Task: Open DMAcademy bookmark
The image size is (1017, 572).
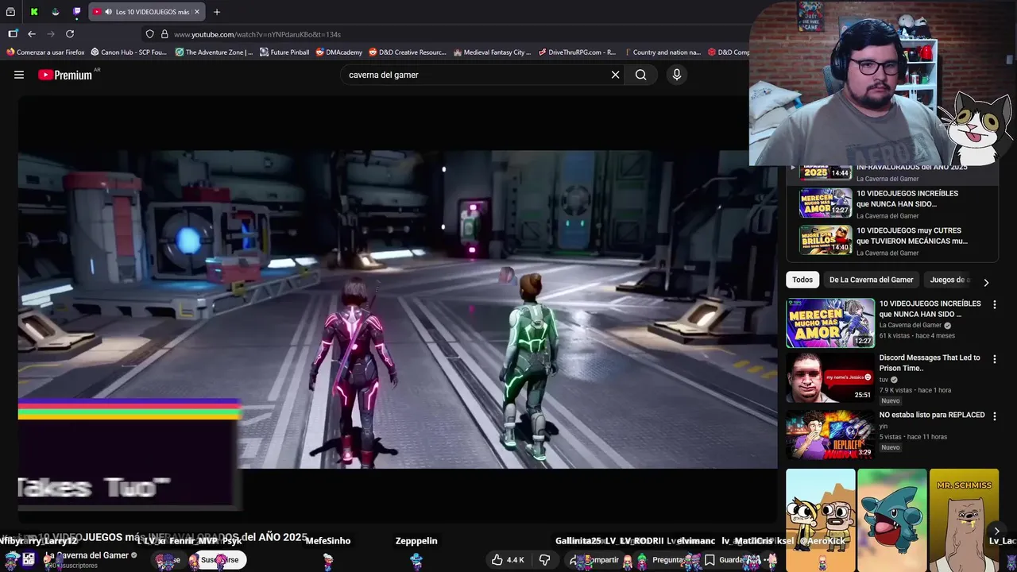Action: (x=338, y=52)
